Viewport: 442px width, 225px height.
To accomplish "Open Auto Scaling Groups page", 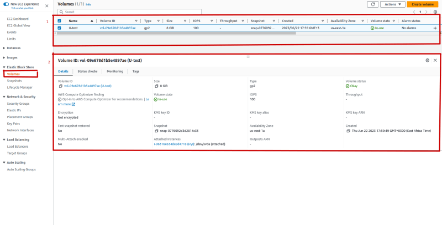I will [22, 170].
